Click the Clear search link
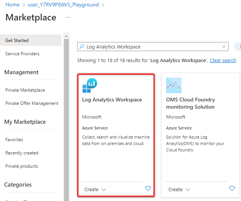241x201 pixels. click(223, 61)
